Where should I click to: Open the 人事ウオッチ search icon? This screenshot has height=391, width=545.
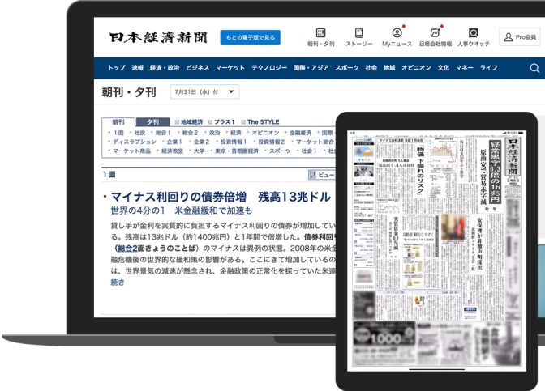(473, 32)
